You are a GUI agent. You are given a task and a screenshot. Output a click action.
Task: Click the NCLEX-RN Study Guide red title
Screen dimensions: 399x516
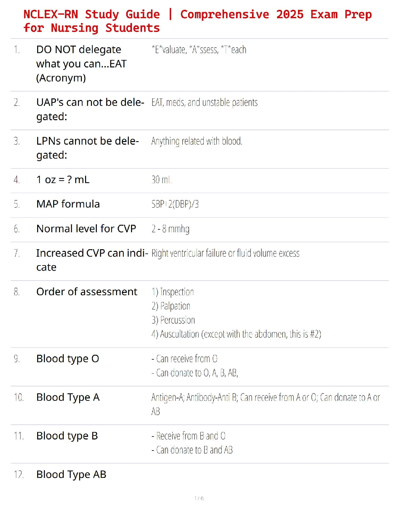coord(197,21)
